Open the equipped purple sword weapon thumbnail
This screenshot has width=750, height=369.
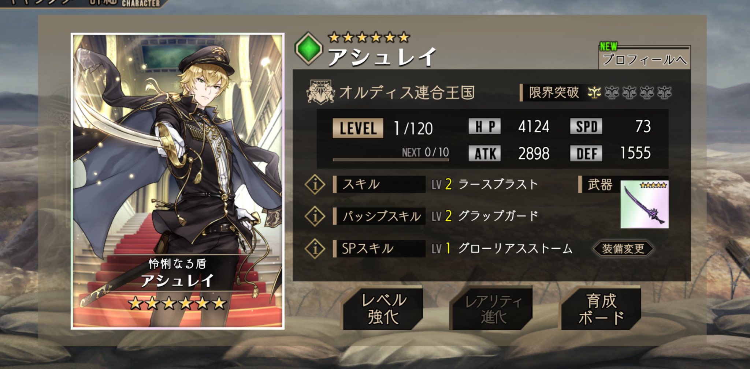645,204
